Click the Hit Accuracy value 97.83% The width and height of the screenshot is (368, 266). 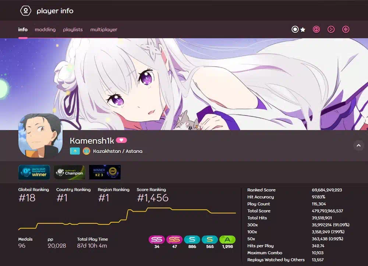(x=318, y=197)
